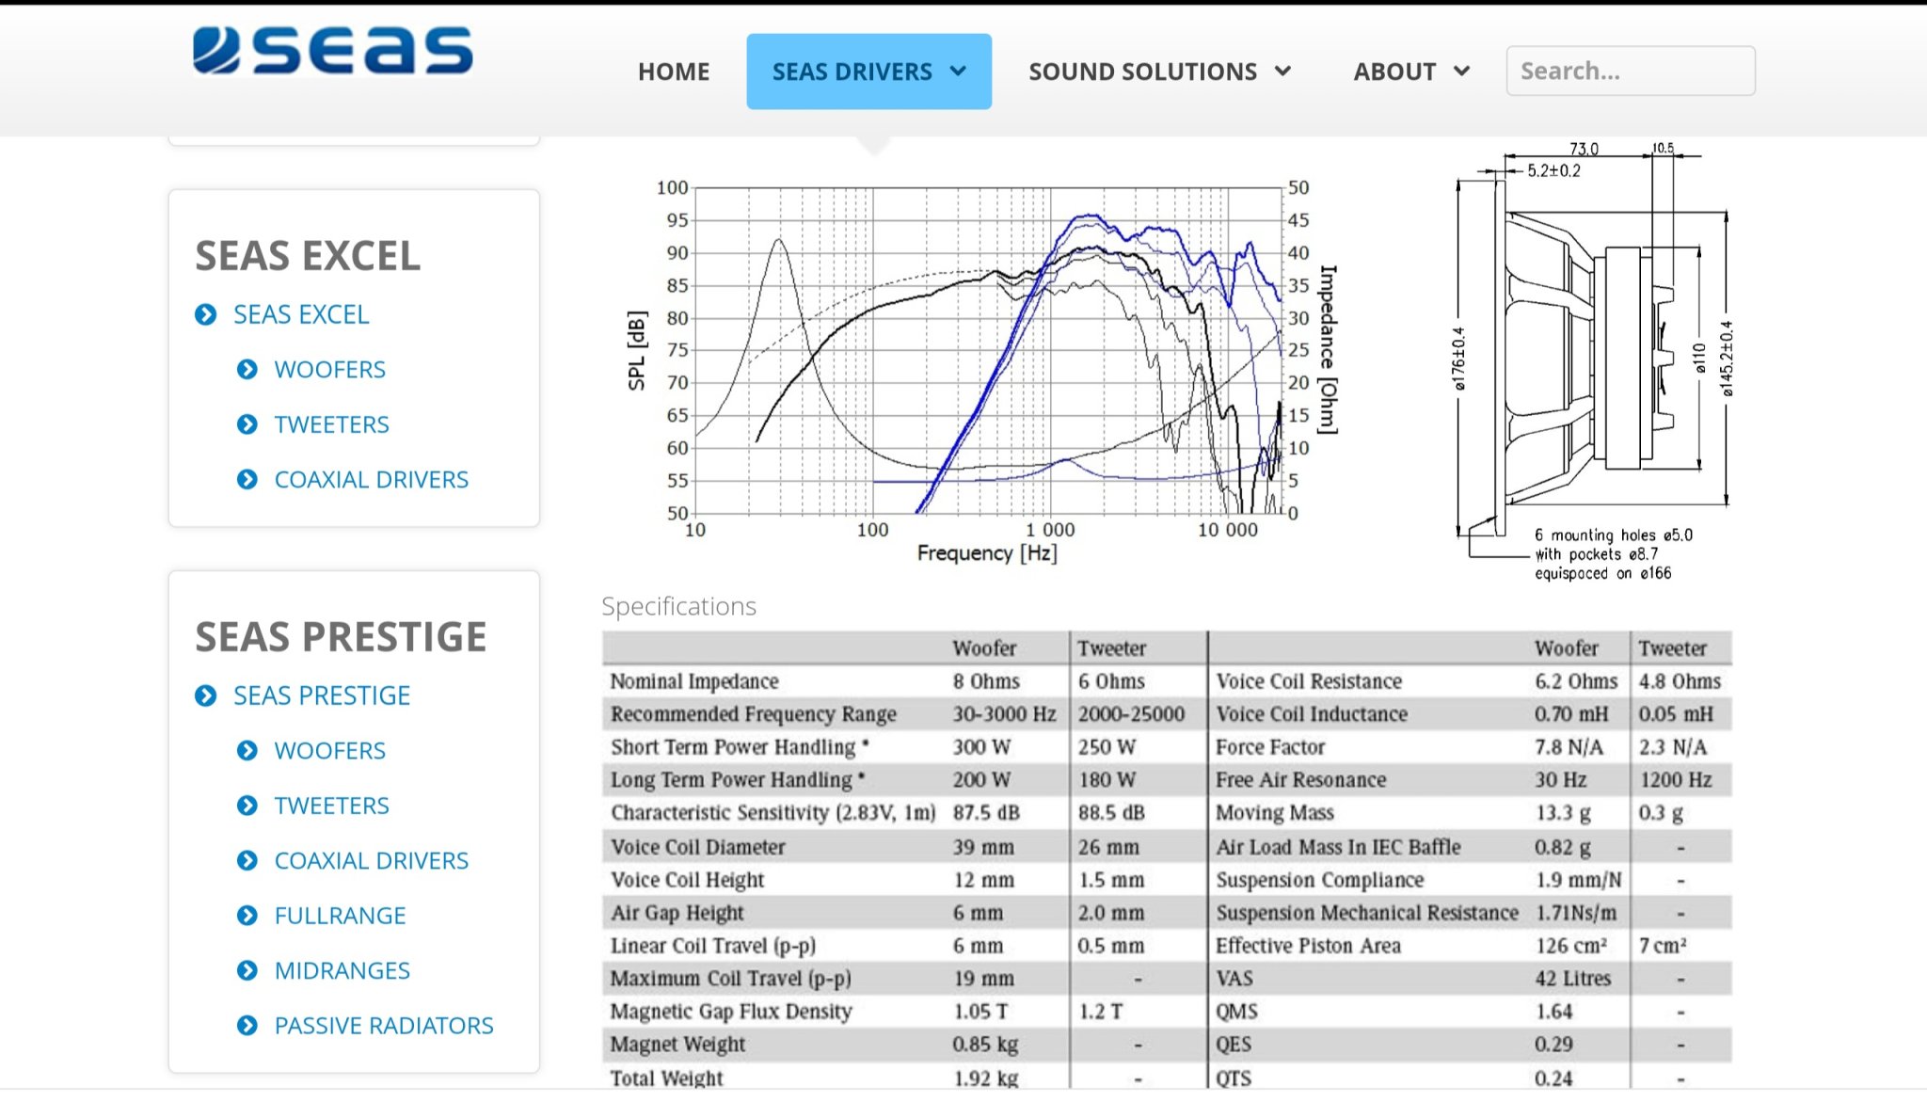This screenshot has width=1927, height=1102.
Task: Open the SEAS DRIVERS menu
Action: [x=868, y=72]
